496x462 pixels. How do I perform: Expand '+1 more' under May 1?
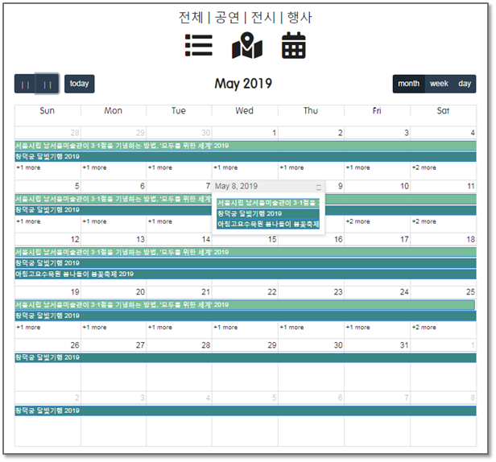point(225,167)
